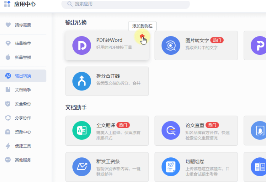Click the PDF转Word app icon
This screenshot has width=266, height=182.
[82, 46]
